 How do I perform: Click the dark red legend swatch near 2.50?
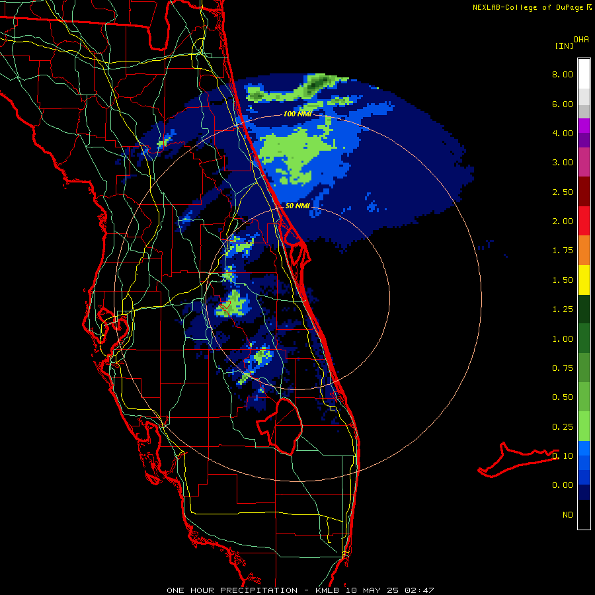(584, 192)
